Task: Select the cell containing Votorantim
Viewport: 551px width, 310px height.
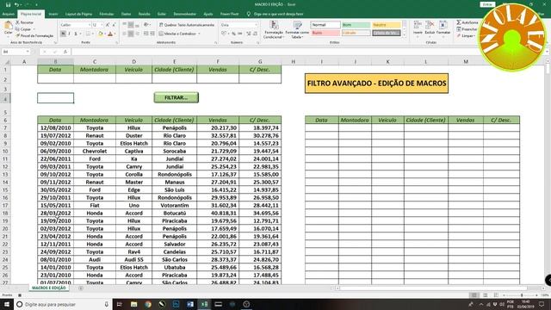Action: point(174,205)
